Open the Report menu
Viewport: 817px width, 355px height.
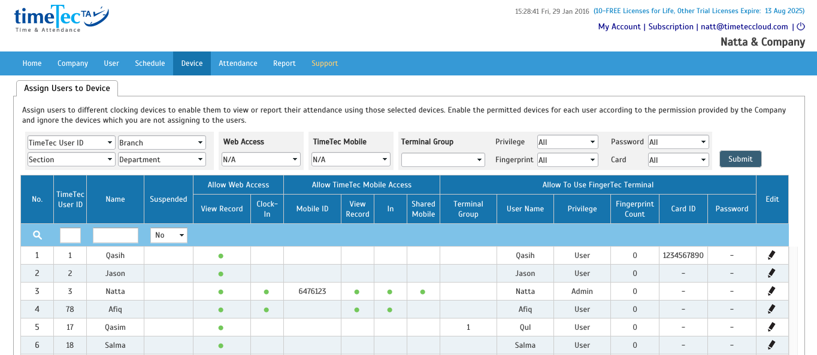pyautogui.click(x=285, y=63)
